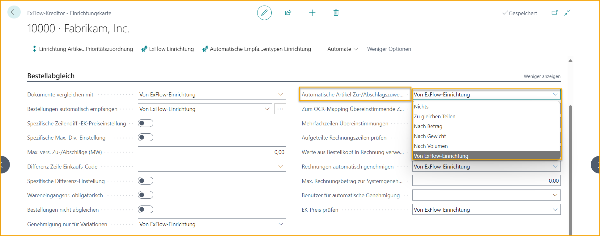
Task: Click Mehrfachzeilen Übereinstimmungen label
Action: pos(345,123)
